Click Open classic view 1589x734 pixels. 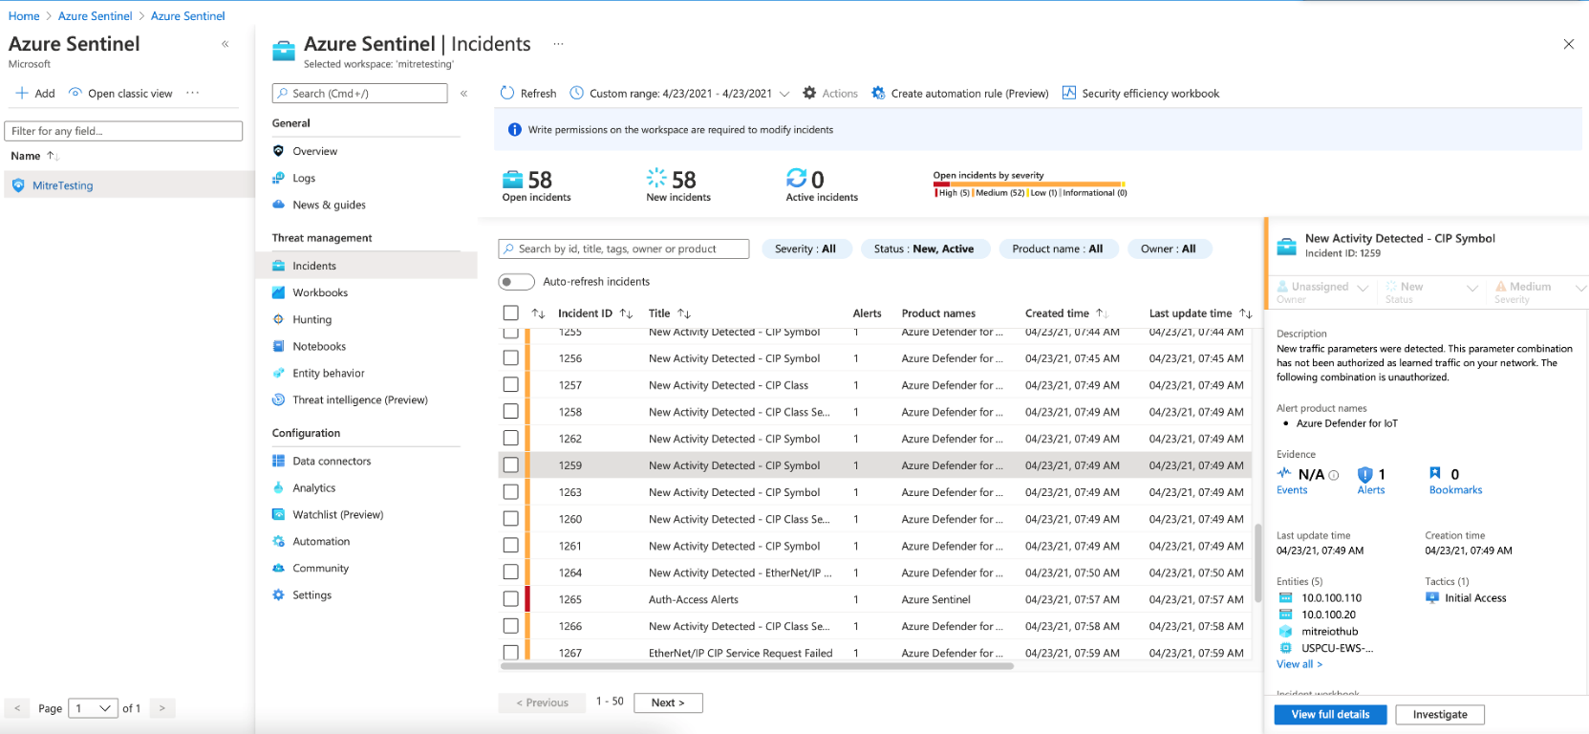[122, 94]
